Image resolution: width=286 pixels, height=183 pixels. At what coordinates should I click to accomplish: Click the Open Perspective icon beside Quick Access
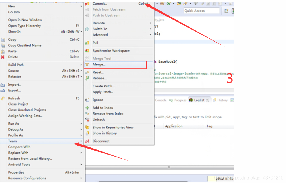[226, 11]
